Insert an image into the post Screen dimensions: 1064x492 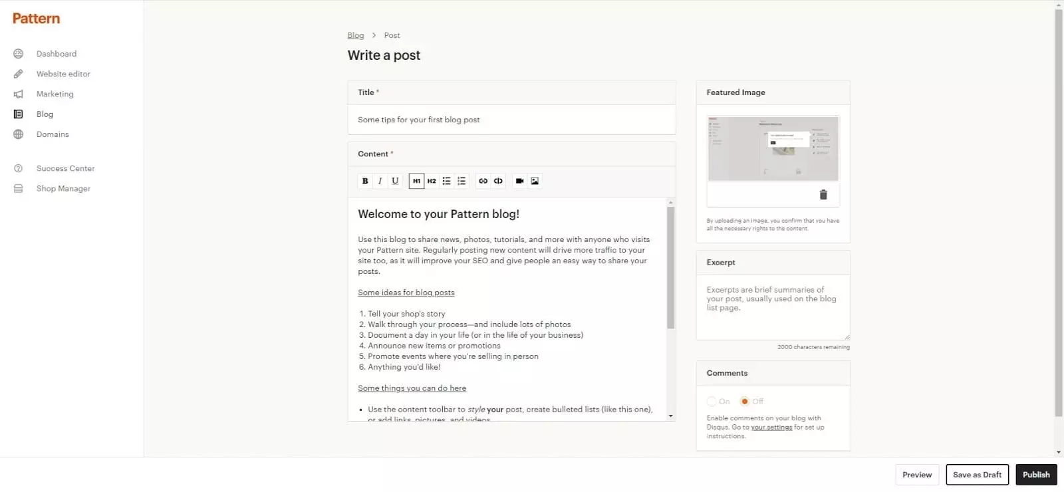click(x=535, y=180)
